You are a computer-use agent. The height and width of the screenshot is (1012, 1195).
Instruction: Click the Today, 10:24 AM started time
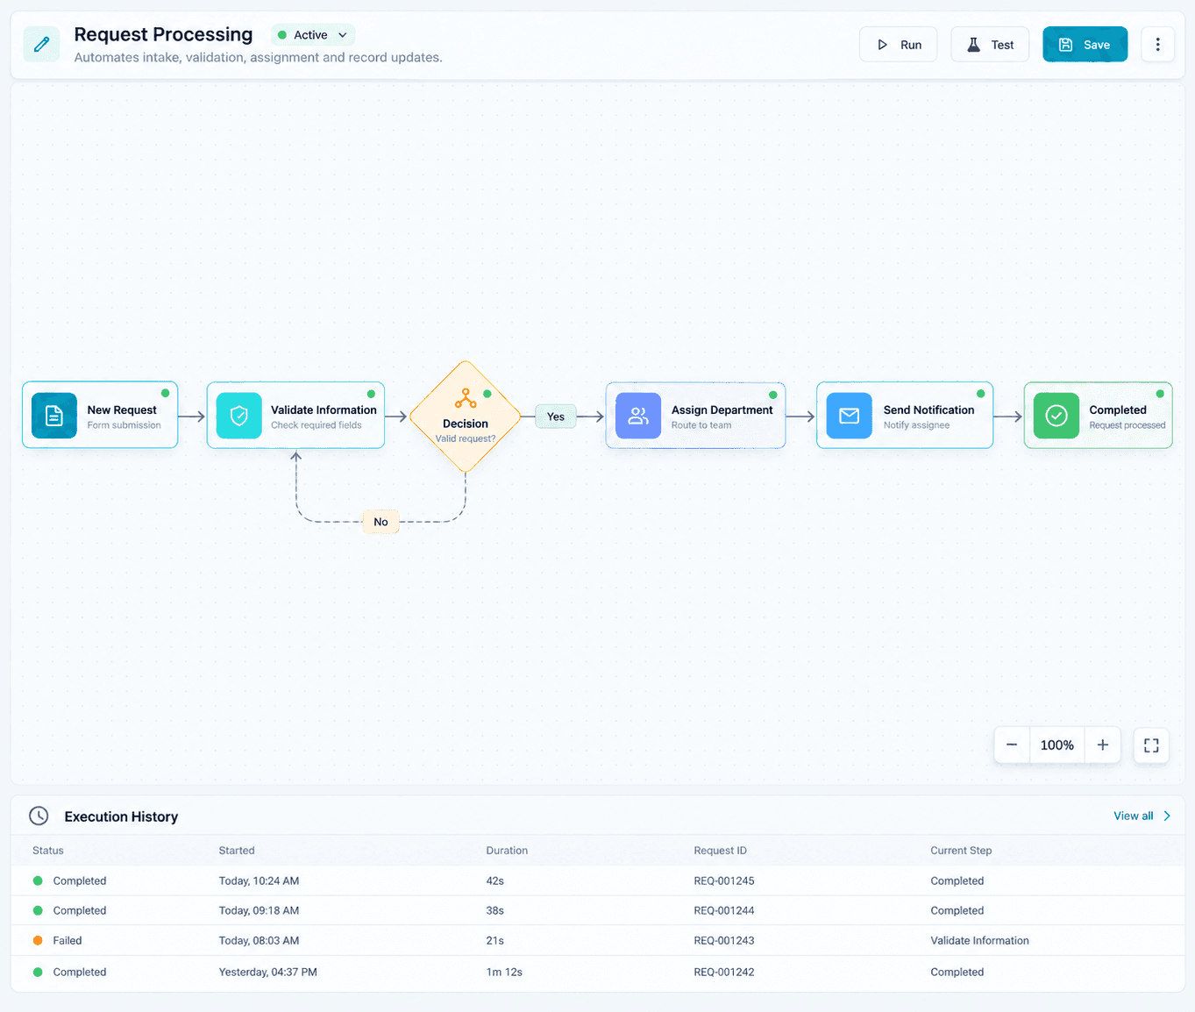(x=259, y=880)
